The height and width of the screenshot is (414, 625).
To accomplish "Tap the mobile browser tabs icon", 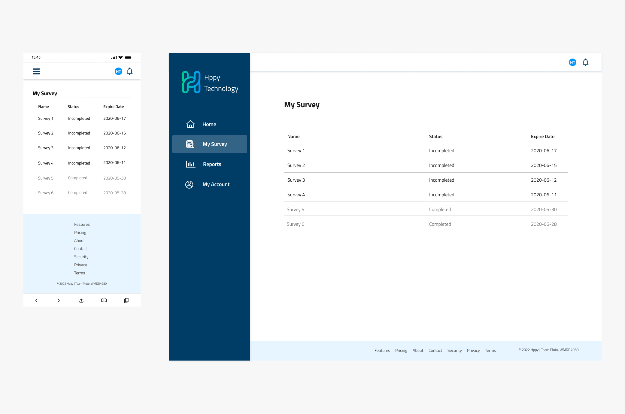I will point(126,301).
